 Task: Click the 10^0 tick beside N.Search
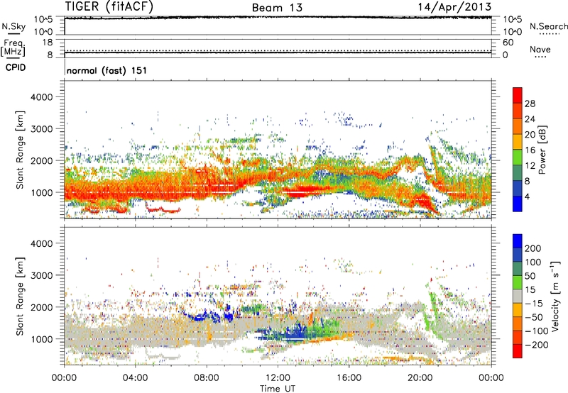[x=513, y=32]
